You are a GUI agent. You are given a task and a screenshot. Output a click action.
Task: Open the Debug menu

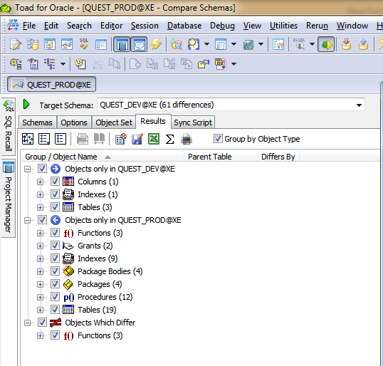222,26
